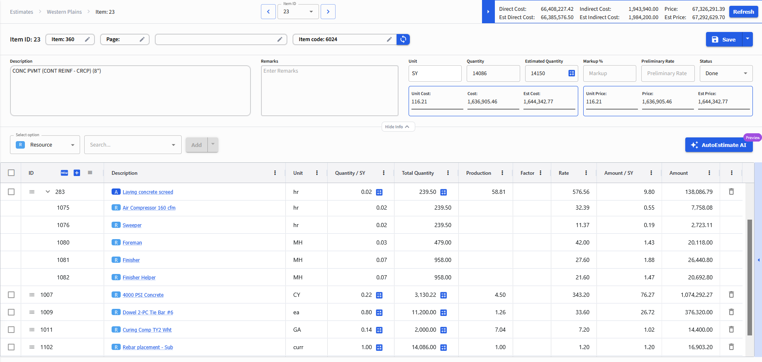Click Hide Info collapse toggle
Image resolution: width=762 pixels, height=362 pixels.
pos(398,127)
